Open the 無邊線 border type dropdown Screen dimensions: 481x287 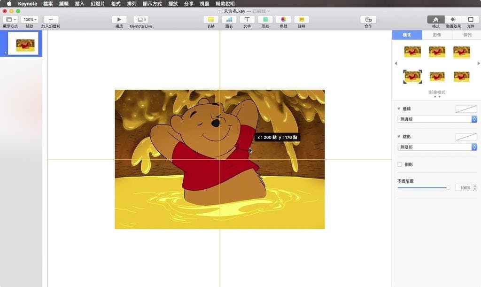coord(437,119)
